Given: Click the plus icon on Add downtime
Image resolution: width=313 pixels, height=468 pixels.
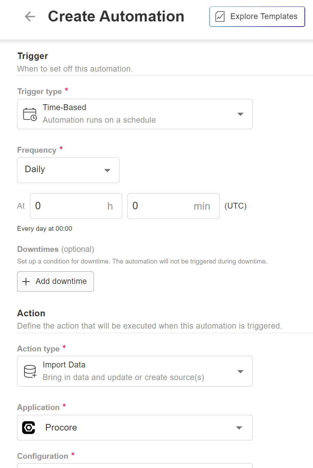Looking at the screenshot, I should click(x=26, y=281).
